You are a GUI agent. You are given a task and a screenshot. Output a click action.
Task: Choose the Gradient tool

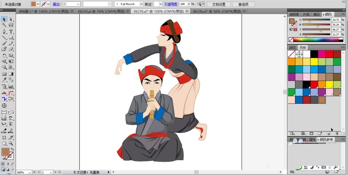(11, 74)
